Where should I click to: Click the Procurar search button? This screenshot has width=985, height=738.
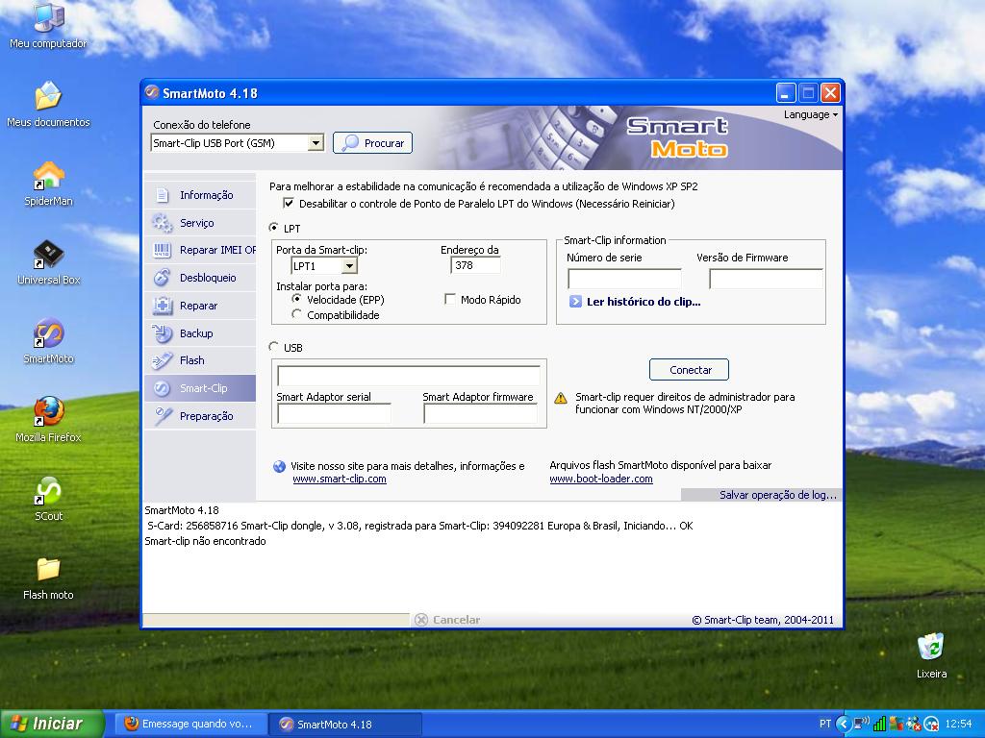pos(372,143)
